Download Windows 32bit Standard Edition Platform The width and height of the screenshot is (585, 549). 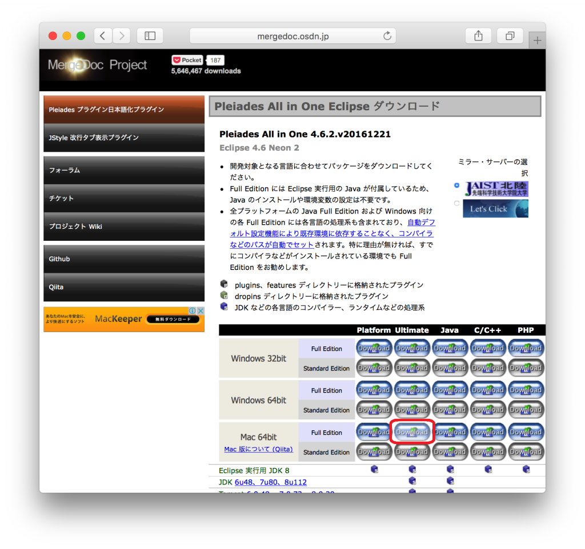tap(374, 368)
